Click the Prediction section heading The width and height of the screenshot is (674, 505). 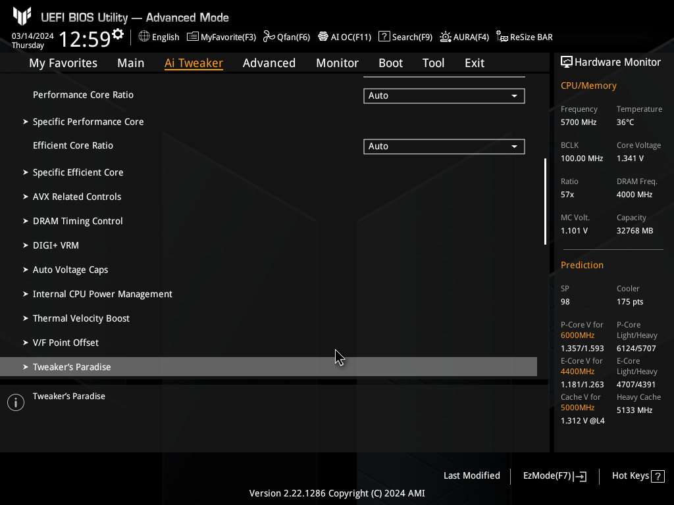tap(582, 266)
